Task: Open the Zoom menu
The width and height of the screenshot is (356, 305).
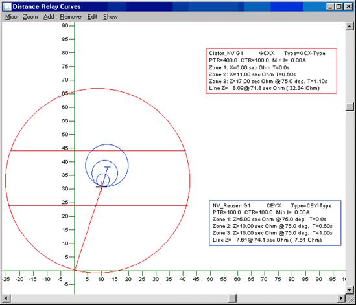Action: pos(30,17)
